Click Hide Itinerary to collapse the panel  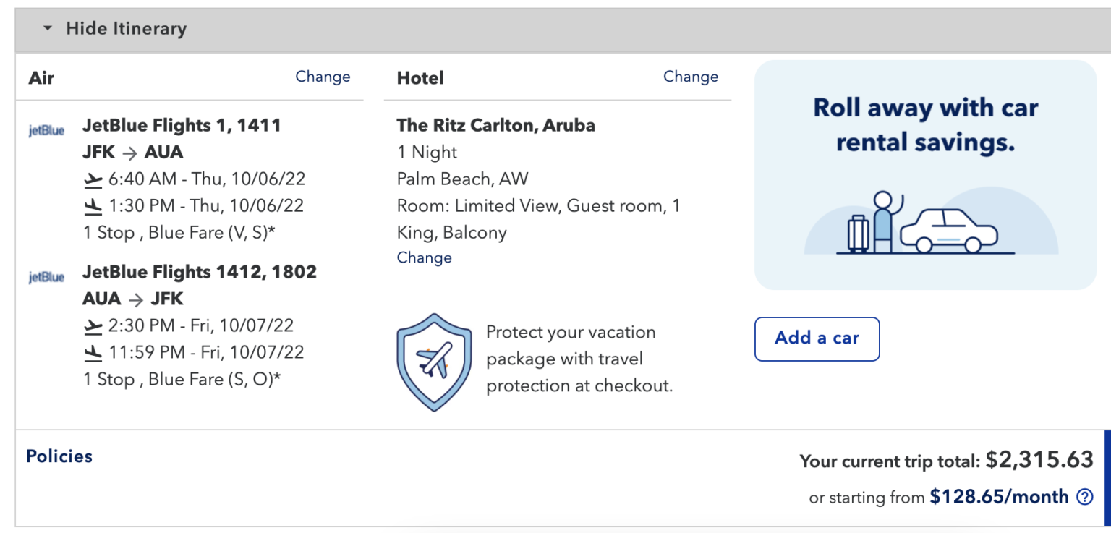127,29
